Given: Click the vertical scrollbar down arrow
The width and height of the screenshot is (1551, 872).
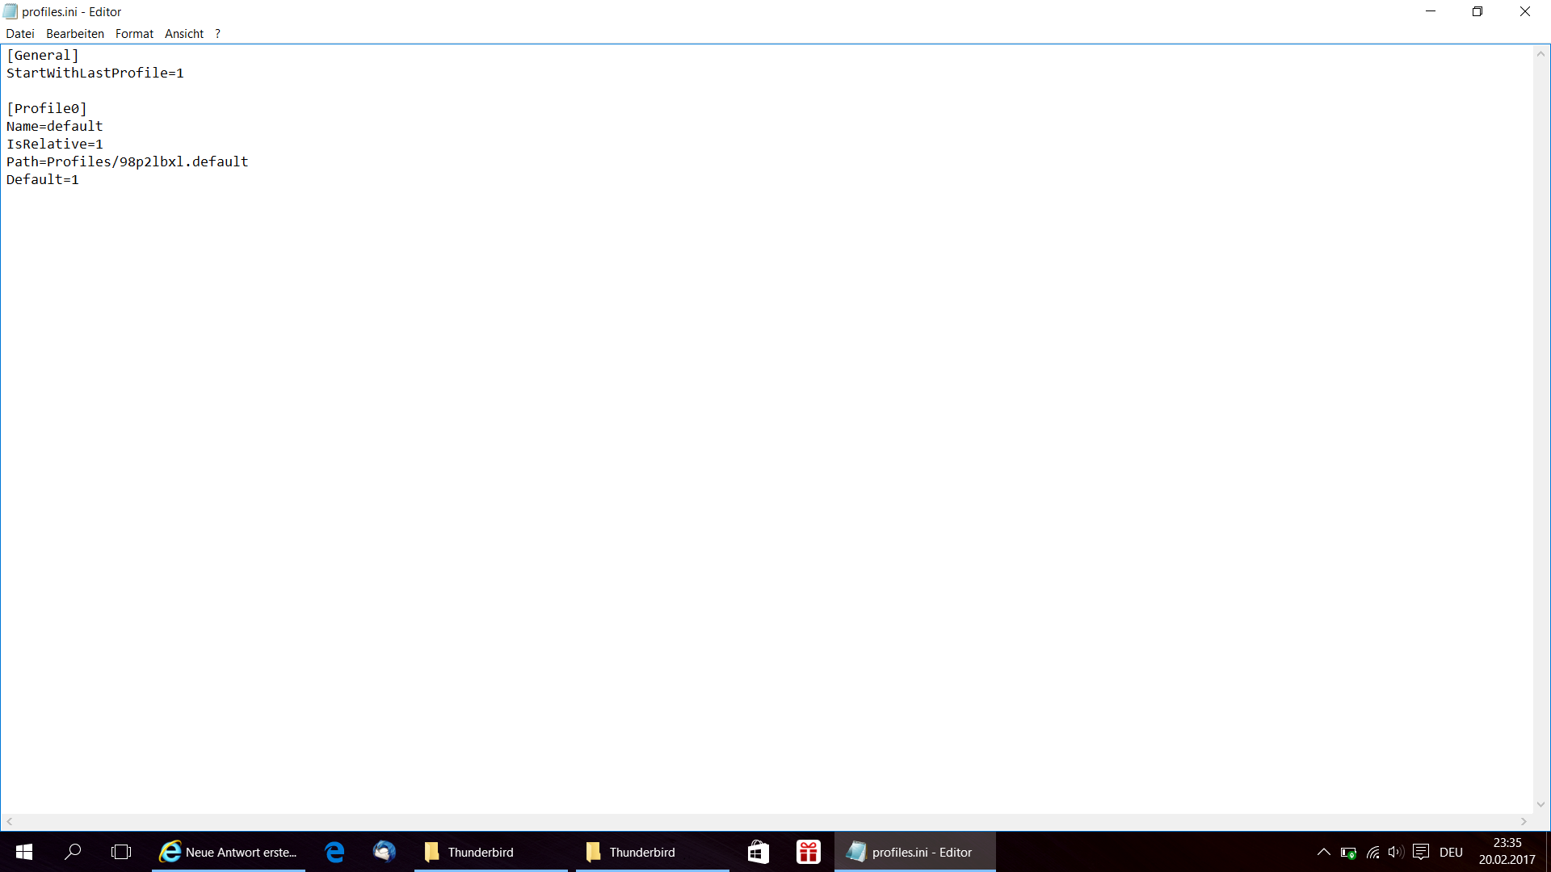Looking at the screenshot, I should click(1540, 804).
